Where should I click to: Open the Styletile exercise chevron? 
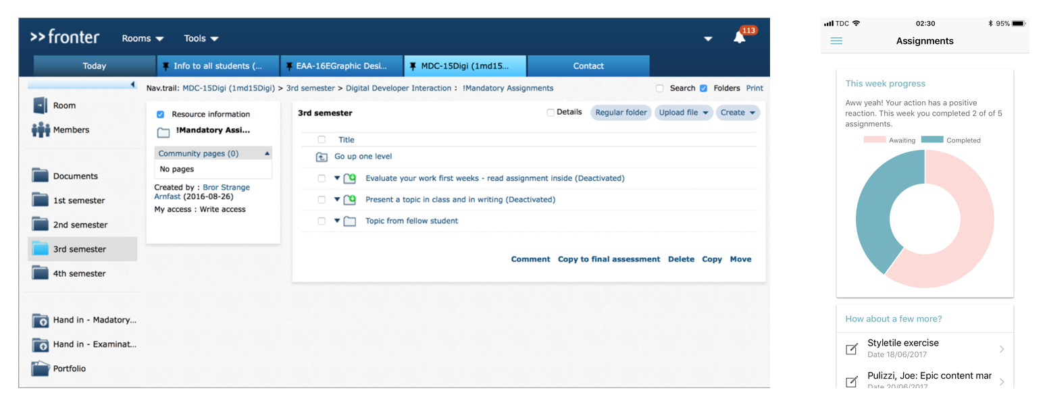(x=1001, y=349)
